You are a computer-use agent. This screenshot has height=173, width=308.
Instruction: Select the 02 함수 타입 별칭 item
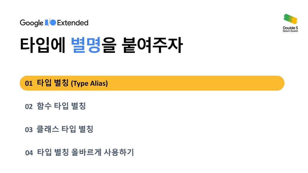pyautogui.click(x=55, y=106)
